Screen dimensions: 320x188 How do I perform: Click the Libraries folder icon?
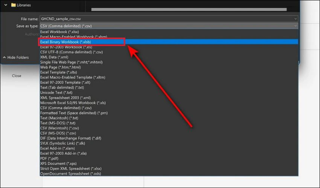[x=14, y=5]
